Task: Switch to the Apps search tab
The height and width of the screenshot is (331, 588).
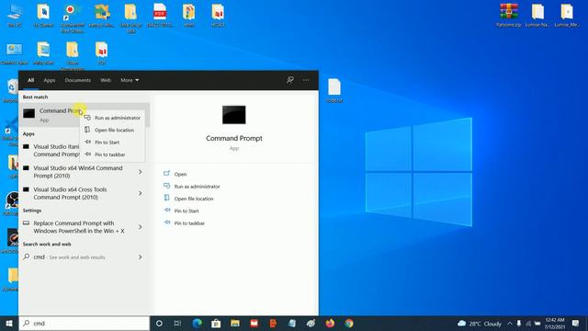Action: (49, 80)
